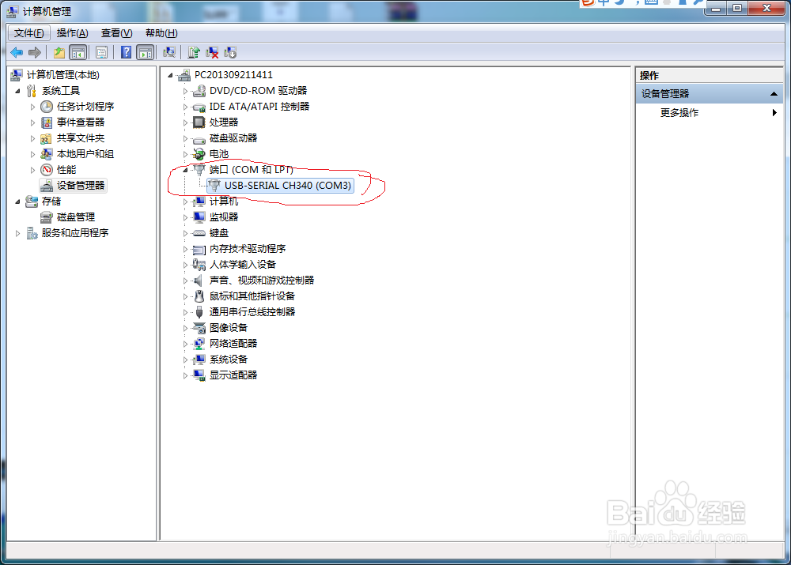The image size is (791, 565).
Task: Click the 处理器 chip icon
Action: (x=199, y=122)
